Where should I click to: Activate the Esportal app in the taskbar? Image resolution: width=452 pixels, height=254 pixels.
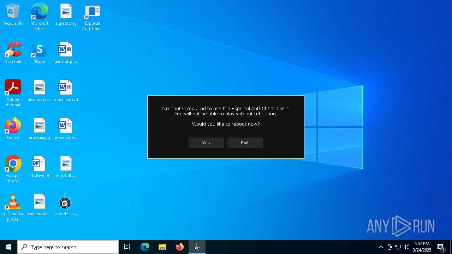point(197,247)
